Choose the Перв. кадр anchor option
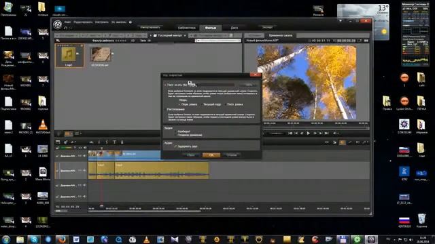435x244 pixels. [179, 104]
